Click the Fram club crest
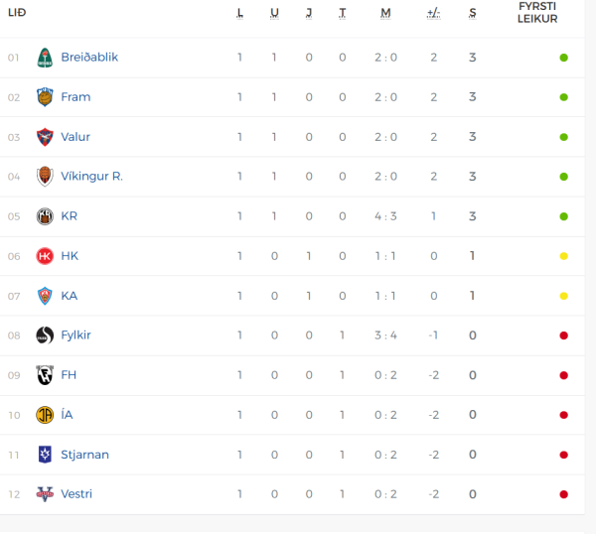The height and width of the screenshot is (534, 596). pyautogui.click(x=45, y=97)
